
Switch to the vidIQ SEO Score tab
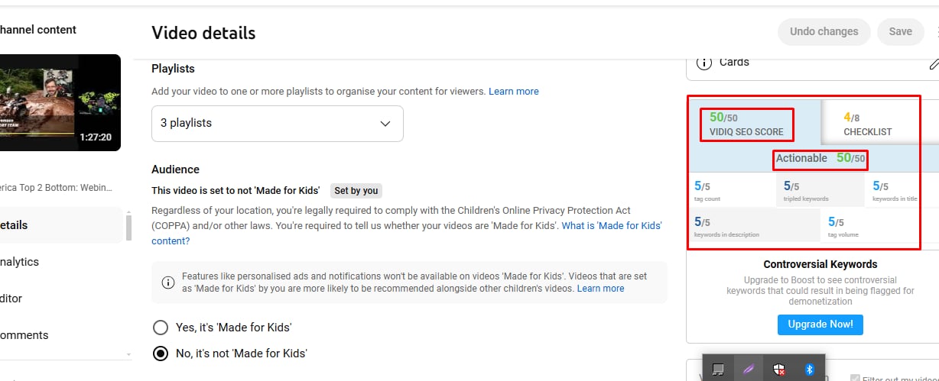(746, 124)
